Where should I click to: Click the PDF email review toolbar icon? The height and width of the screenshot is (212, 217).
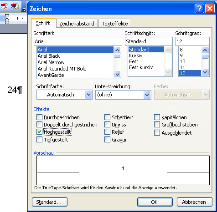click(x=15, y=7)
